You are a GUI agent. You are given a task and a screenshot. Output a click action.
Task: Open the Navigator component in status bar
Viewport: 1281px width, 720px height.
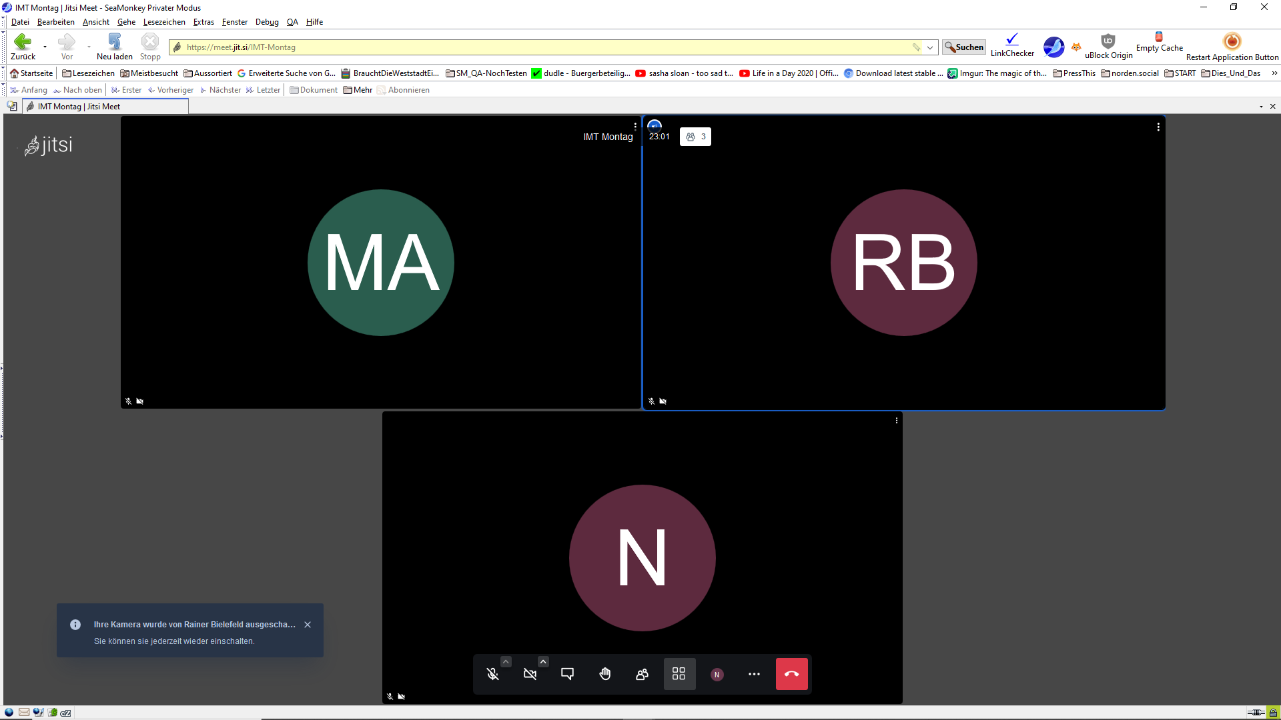(9, 713)
